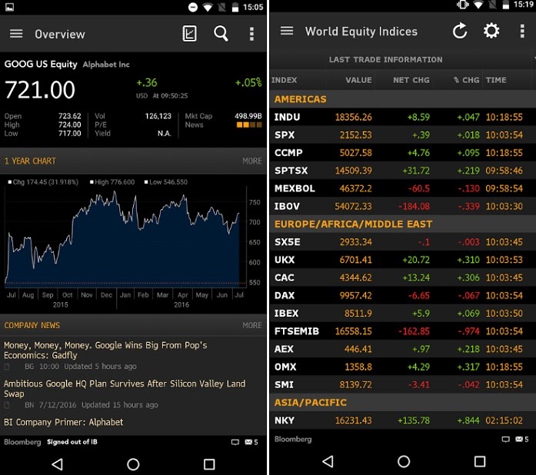Tap High 776.600 chart legend entry
The width and height of the screenshot is (536, 475).
point(112,182)
